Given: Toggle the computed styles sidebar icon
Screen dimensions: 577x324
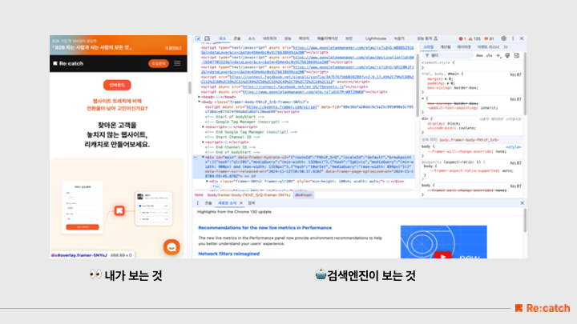Looking at the screenshot, I should click(517, 55).
